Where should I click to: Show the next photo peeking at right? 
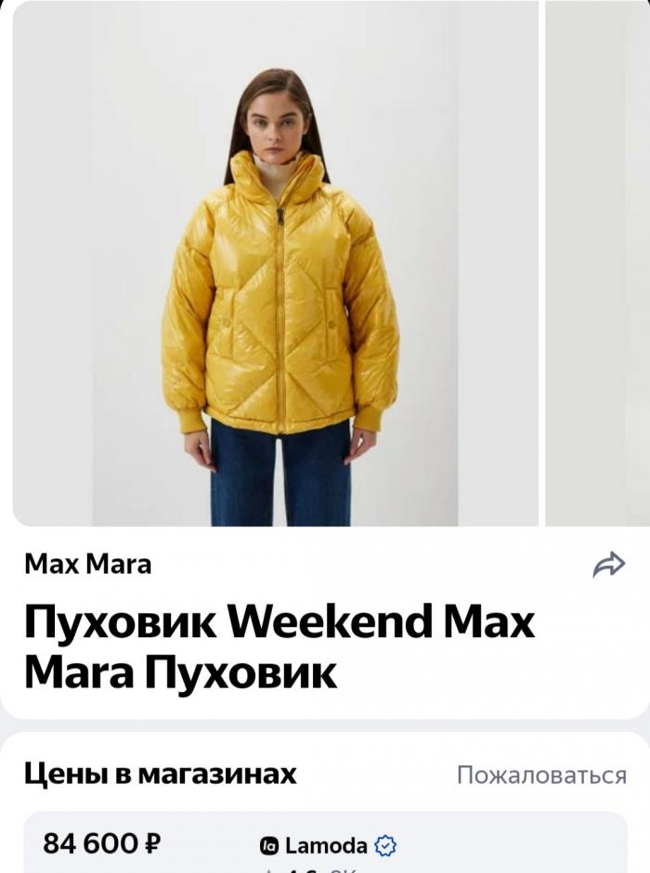point(598,264)
